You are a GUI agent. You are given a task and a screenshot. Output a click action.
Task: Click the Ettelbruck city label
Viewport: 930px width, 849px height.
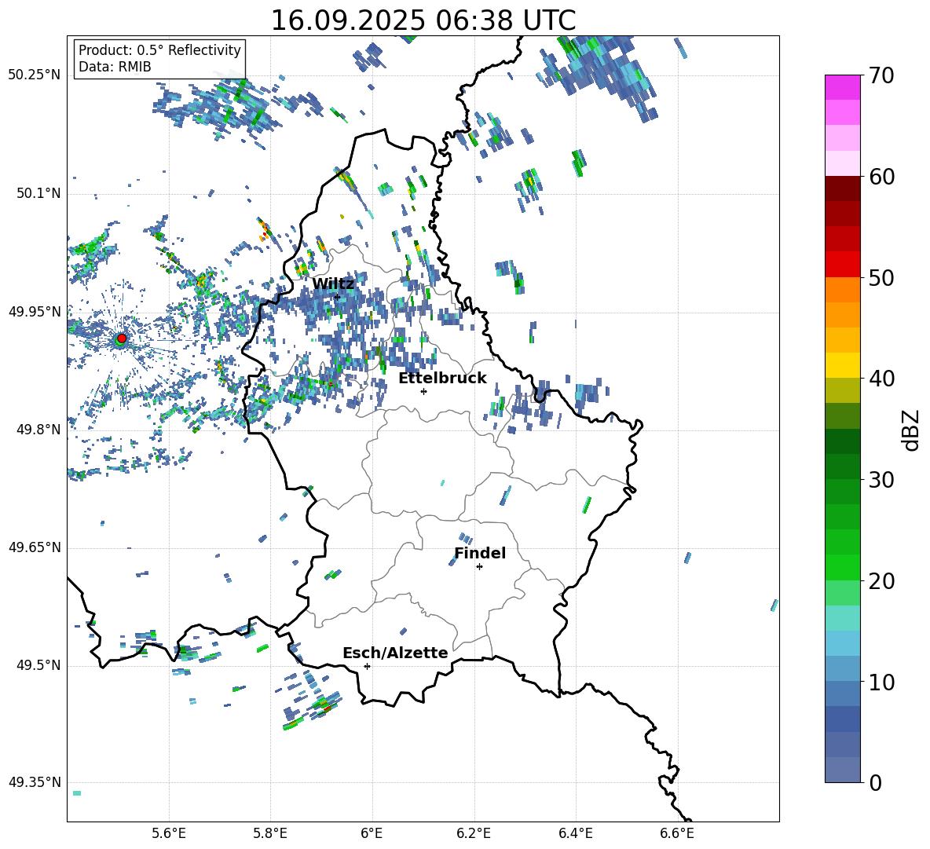(442, 379)
